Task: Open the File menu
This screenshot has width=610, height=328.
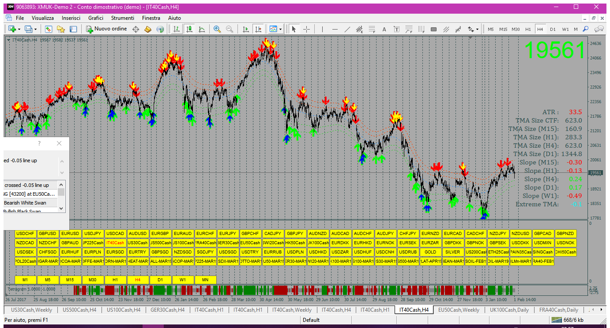Action: (20, 18)
